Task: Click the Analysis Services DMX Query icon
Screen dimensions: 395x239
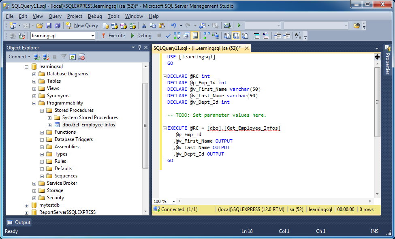Action: (x=124, y=26)
